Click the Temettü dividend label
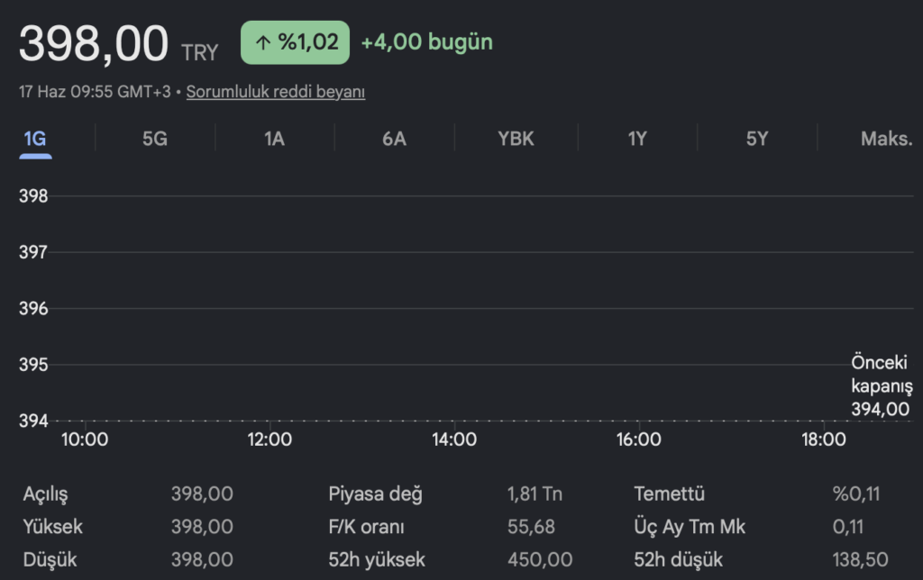 (x=670, y=494)
